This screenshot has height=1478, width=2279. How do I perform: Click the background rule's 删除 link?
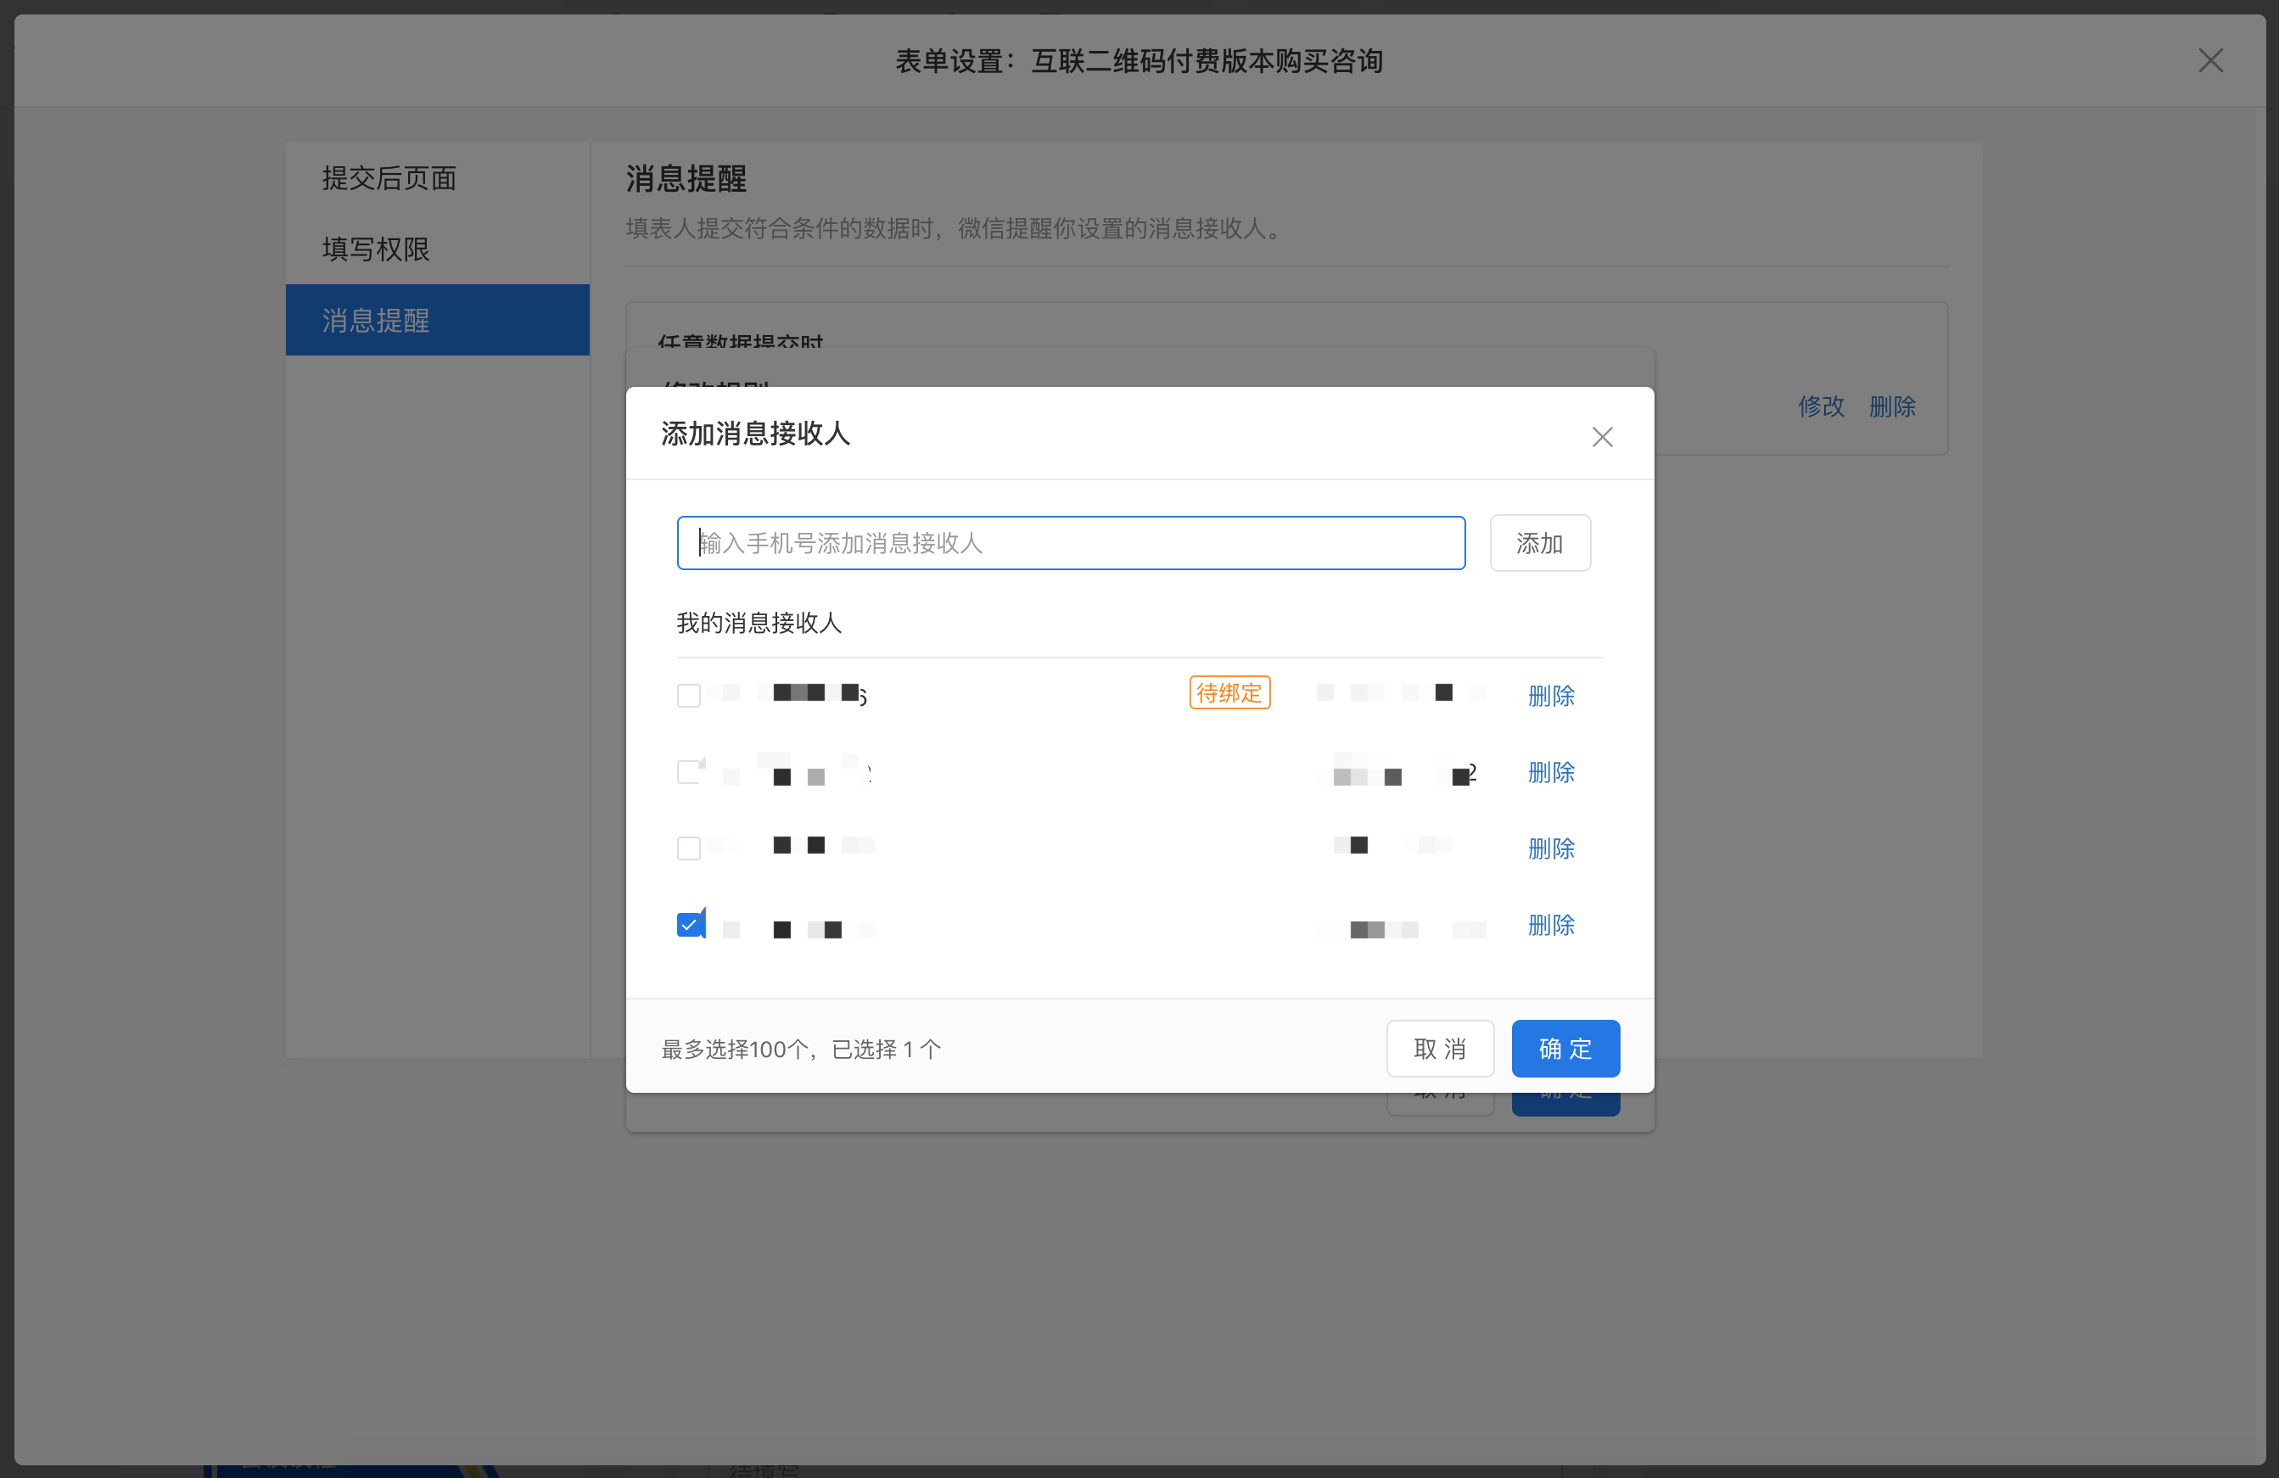point(1891,406)
